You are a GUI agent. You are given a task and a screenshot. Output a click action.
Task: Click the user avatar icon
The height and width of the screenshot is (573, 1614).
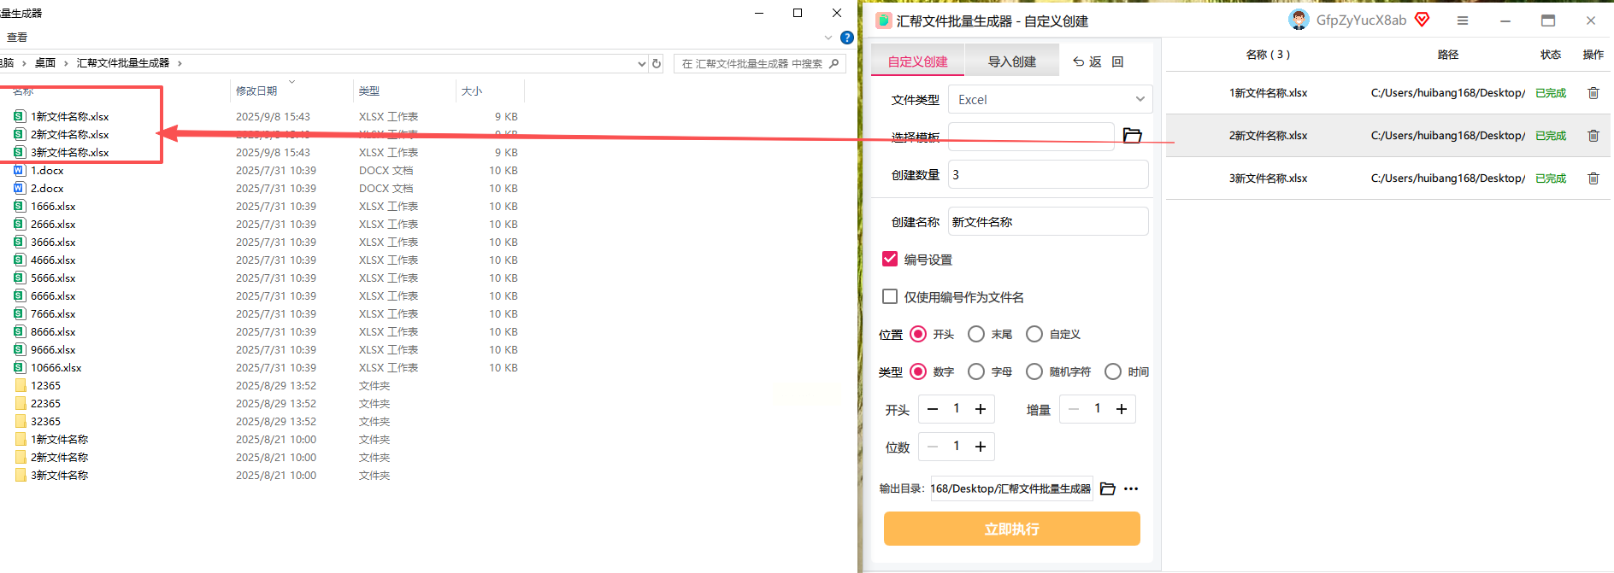[1299, 20]
